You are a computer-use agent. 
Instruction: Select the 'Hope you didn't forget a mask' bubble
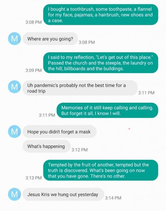coord(60,132)
